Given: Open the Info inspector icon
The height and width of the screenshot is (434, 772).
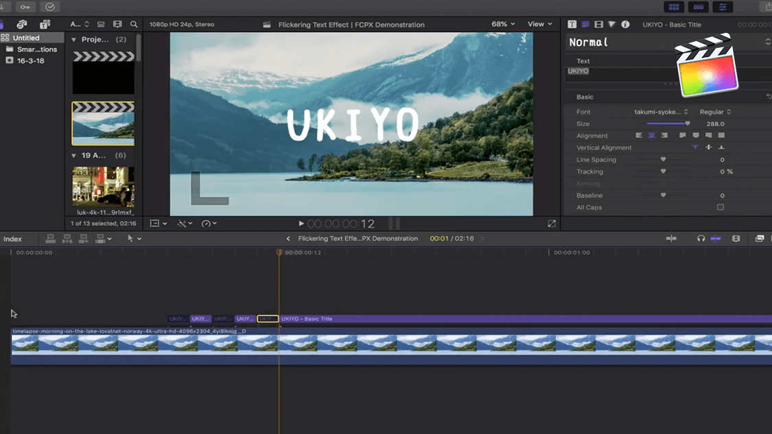Looking at the screenshot, I should (625, 24).
